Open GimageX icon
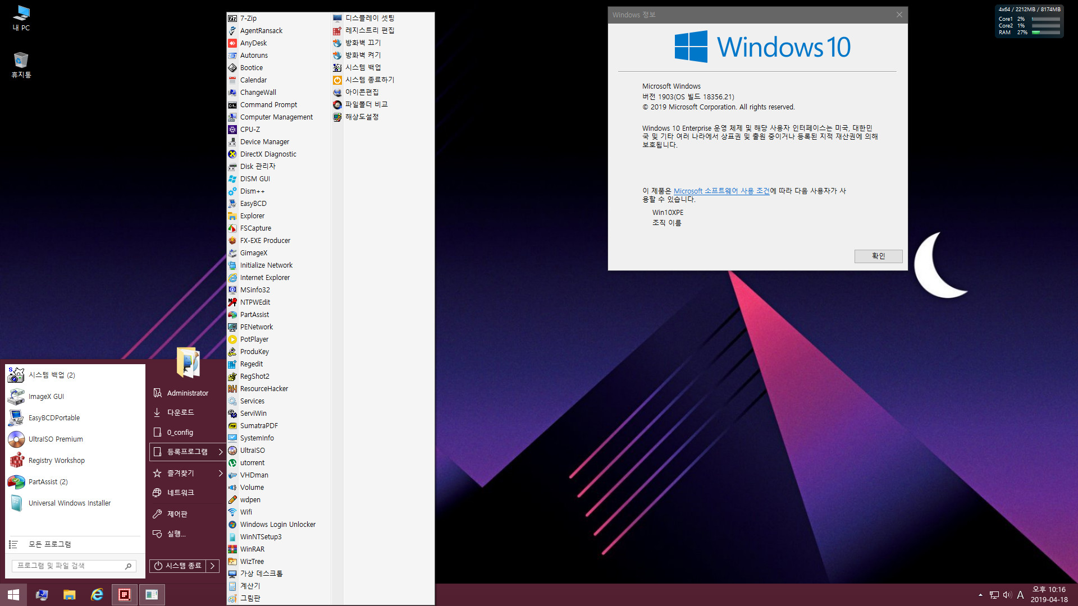Viewport: 1078px width, 606px height. (232, 253)
